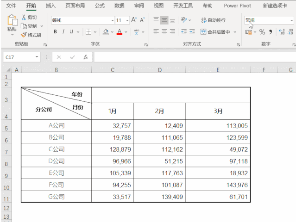The image size is (296, 222).
Task: Expand the font size dropdown
Action: [126, 20]
